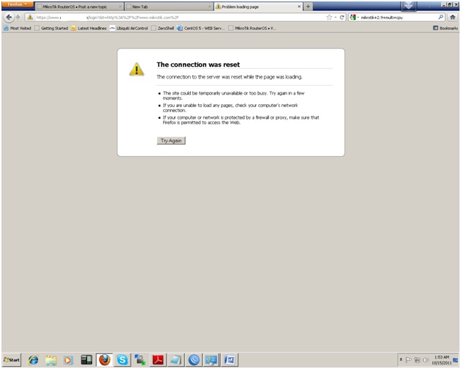The width and height of the screenshot is (461, 369).
Task: Close the Problem loading page tab
Action: pyautogui.click(x=299, y=7)
